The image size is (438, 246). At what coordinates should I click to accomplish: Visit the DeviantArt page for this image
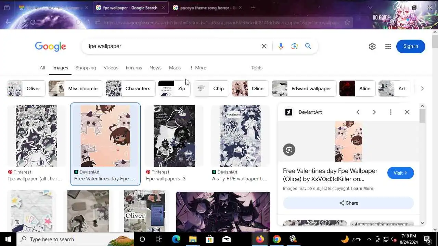tap(401, 173)
